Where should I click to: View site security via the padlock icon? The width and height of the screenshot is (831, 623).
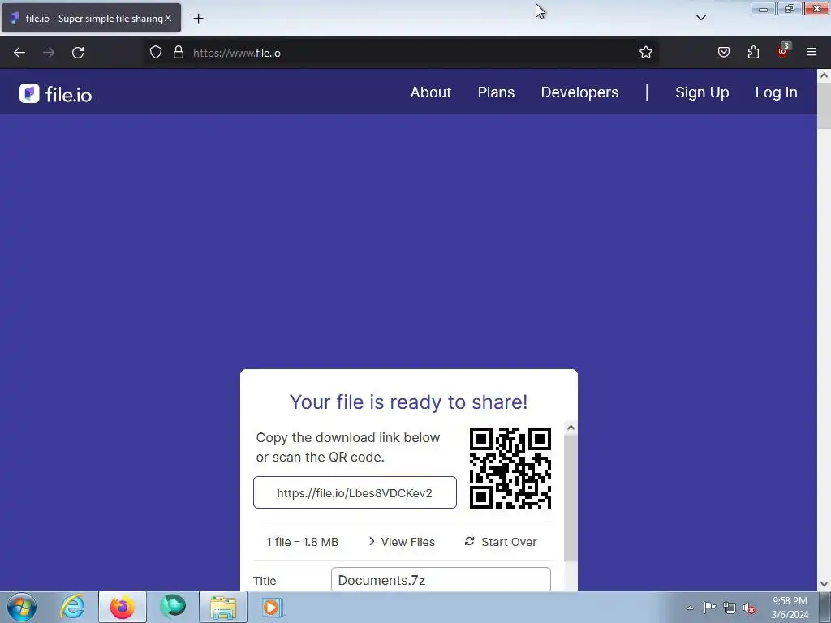tap(179, 52)
